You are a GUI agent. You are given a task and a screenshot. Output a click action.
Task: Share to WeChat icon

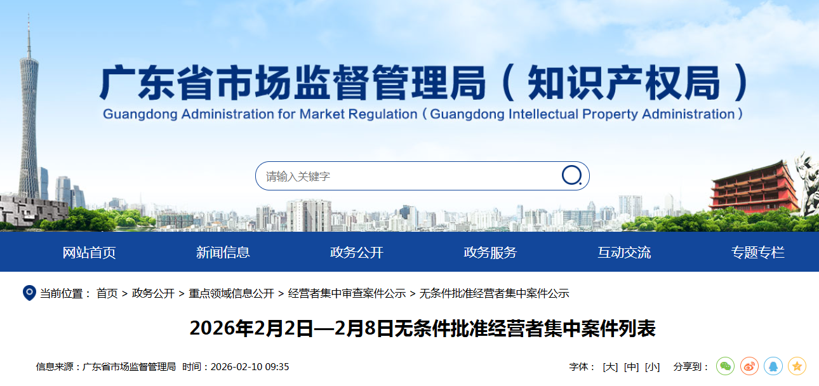[725, 366]
